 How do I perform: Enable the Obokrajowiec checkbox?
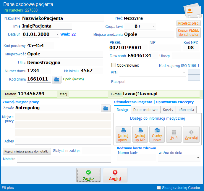[x=114, y=65]
